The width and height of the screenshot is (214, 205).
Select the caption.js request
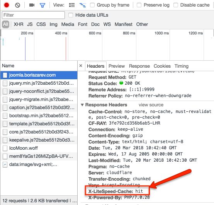coord(39,108)
